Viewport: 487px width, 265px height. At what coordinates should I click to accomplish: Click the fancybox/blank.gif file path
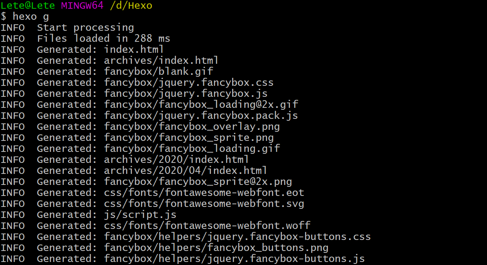click(x=158, y=72)
